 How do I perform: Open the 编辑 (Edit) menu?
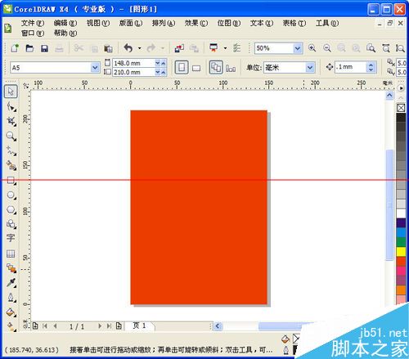[65, 23]
